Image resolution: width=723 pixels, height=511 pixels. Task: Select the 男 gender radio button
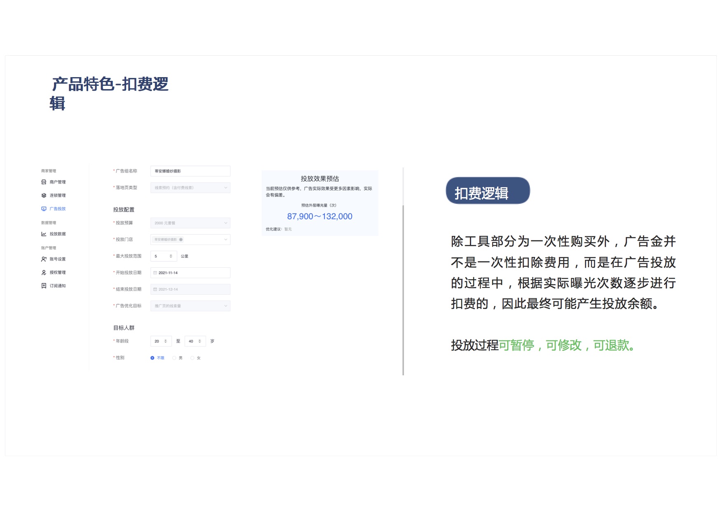tap(174, 358)
